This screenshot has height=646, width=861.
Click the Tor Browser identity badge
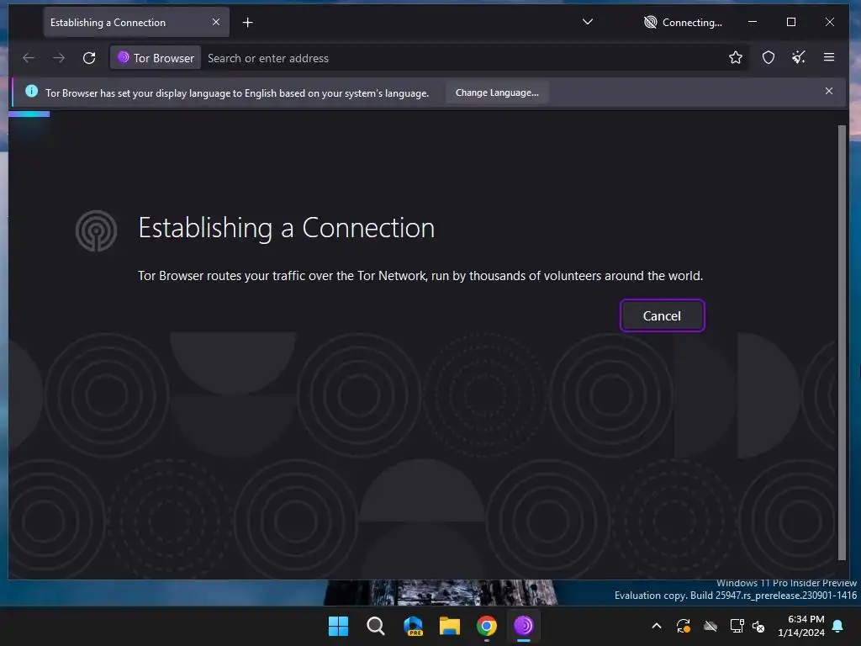156,58
